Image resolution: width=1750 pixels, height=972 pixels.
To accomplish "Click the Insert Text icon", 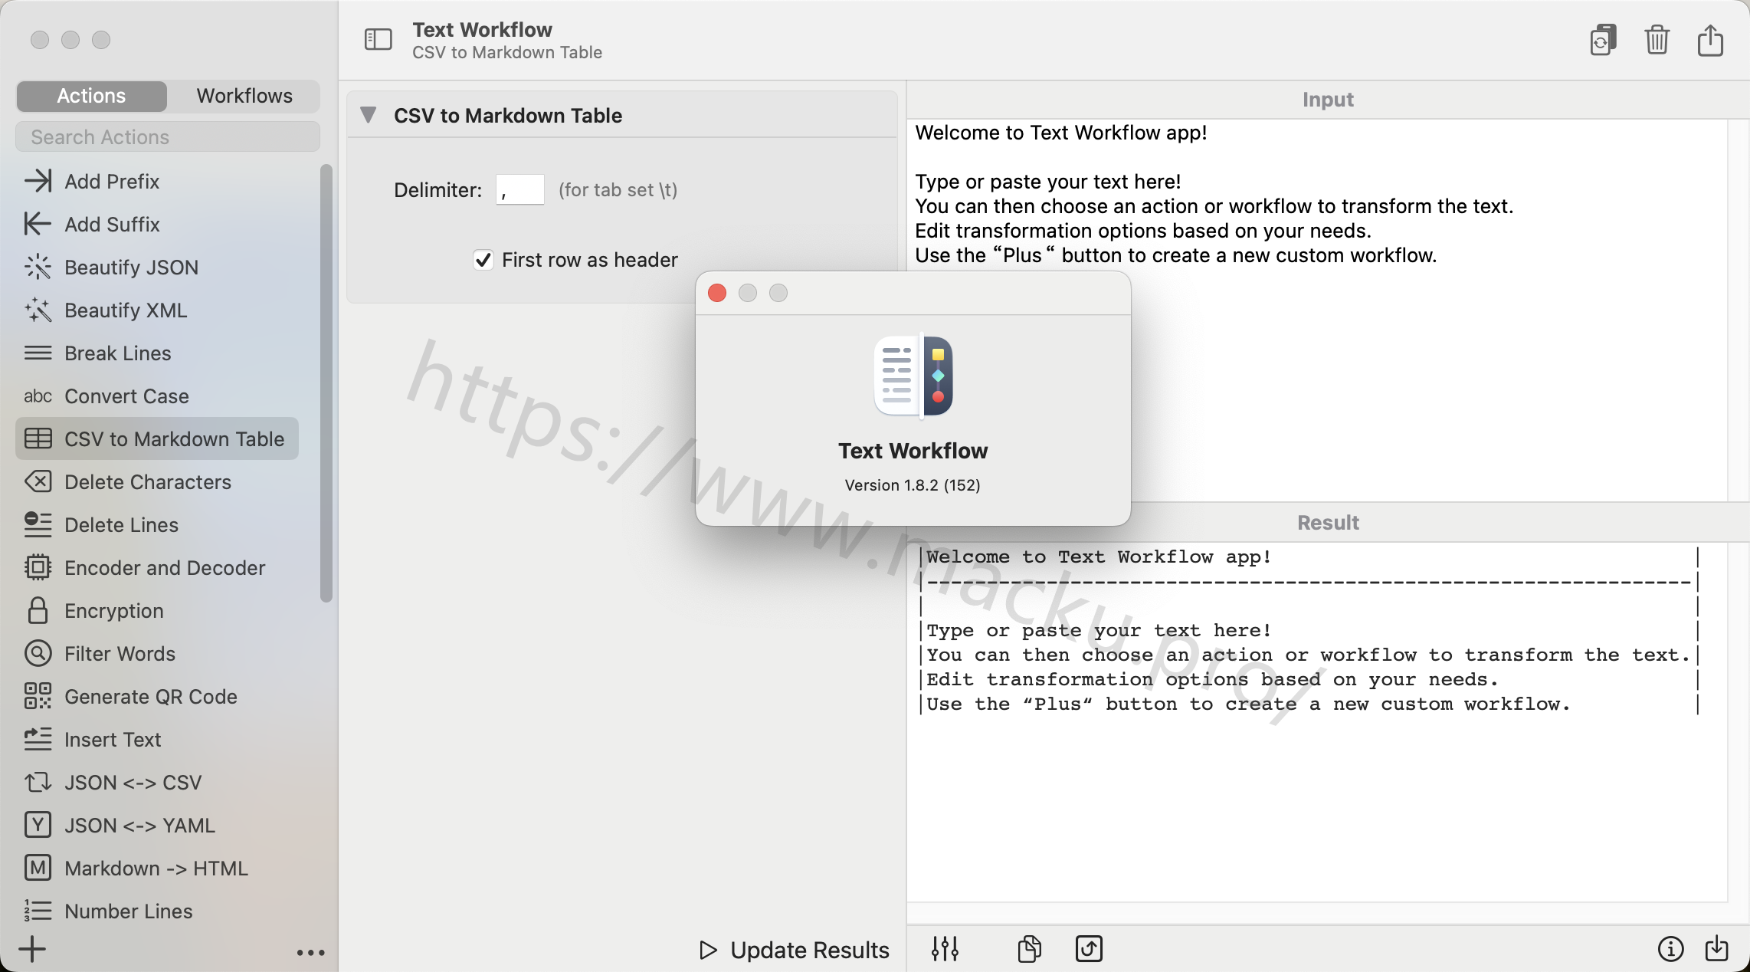I will point(38,739).
